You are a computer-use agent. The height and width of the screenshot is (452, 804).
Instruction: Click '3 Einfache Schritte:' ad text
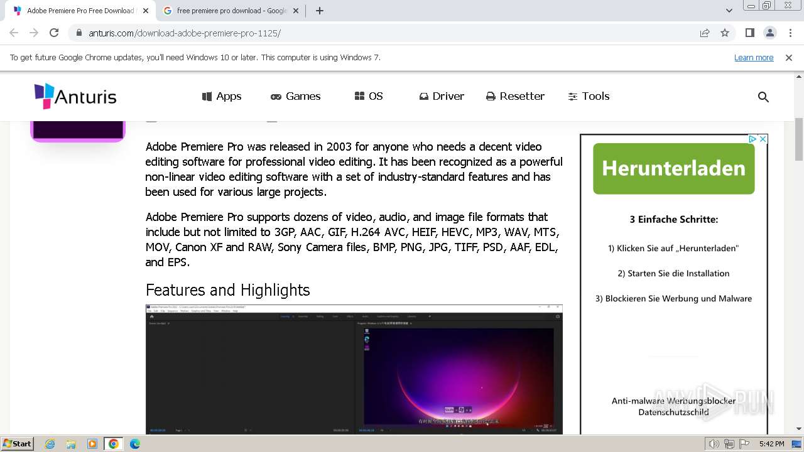674,219
